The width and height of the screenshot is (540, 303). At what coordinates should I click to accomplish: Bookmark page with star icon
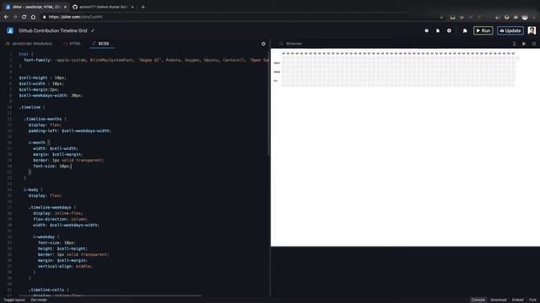[441, 17]
